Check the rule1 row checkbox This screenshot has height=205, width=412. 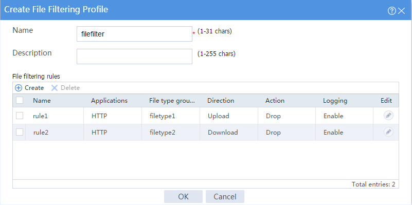coord(20,116)
